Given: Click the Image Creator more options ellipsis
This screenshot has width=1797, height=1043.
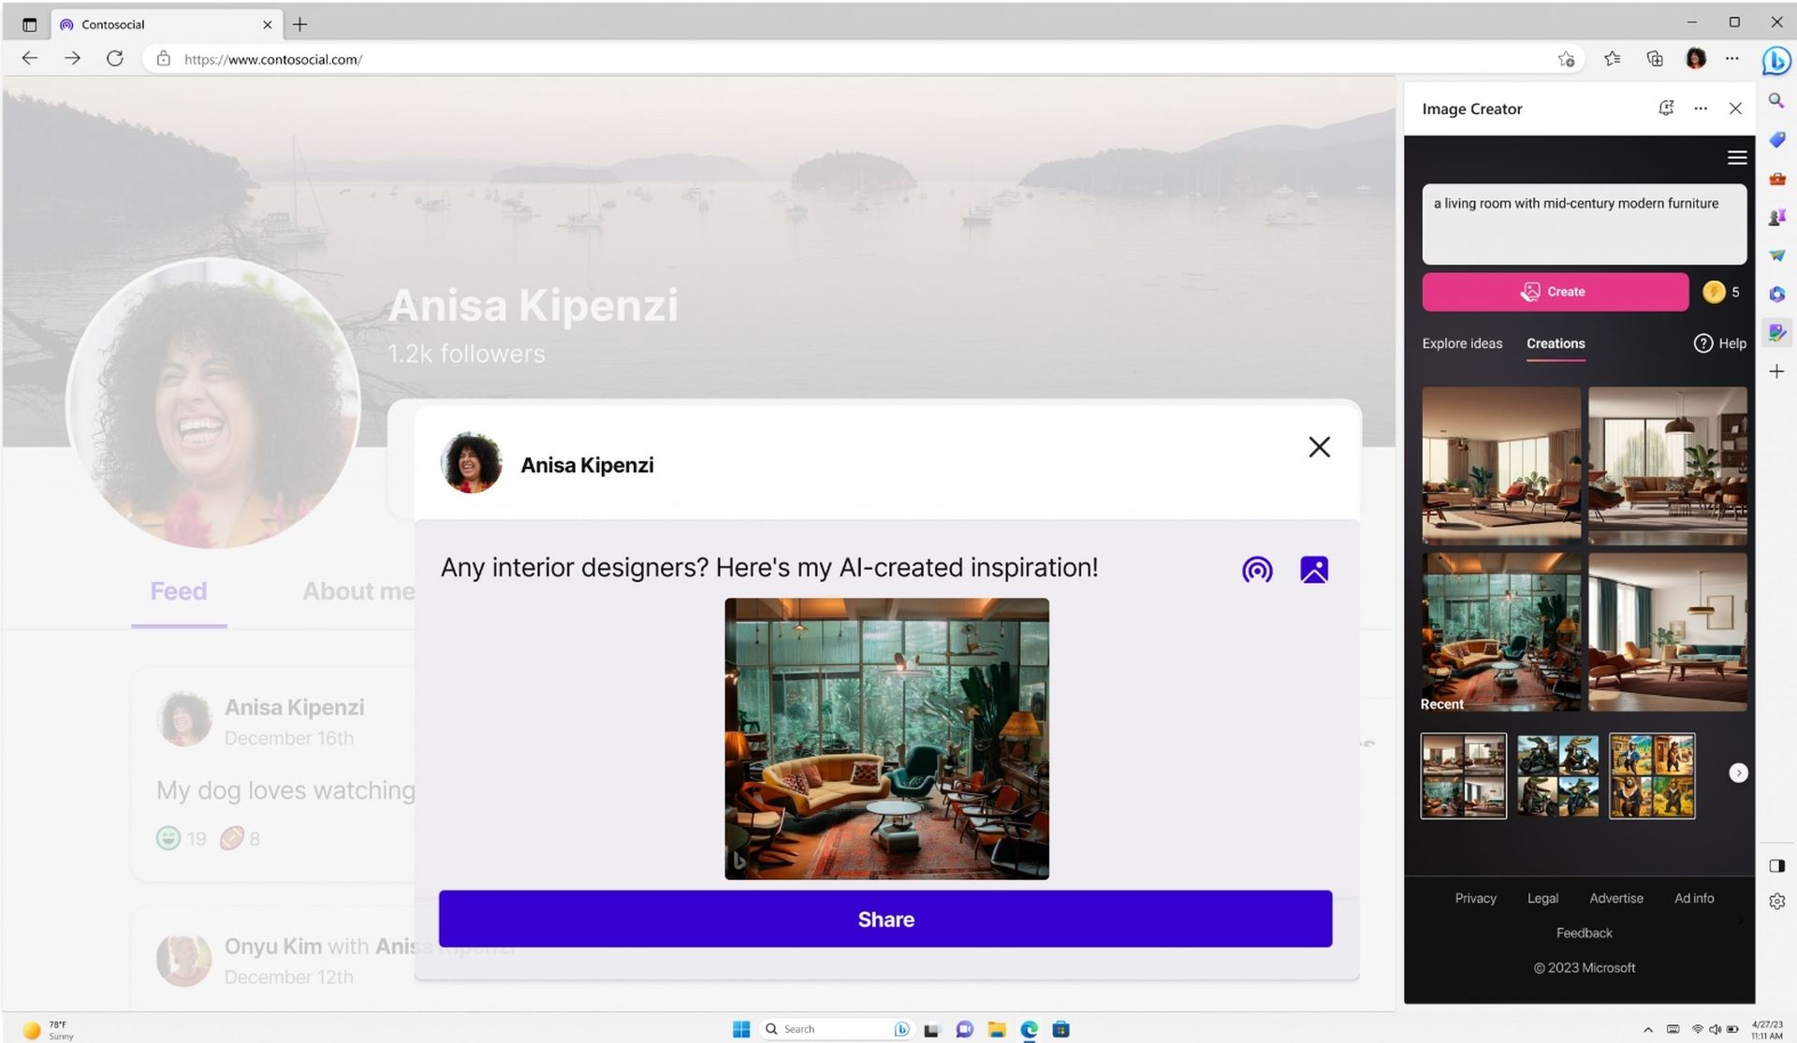Looking at the screenshot, I should (x=1702, y=108).
